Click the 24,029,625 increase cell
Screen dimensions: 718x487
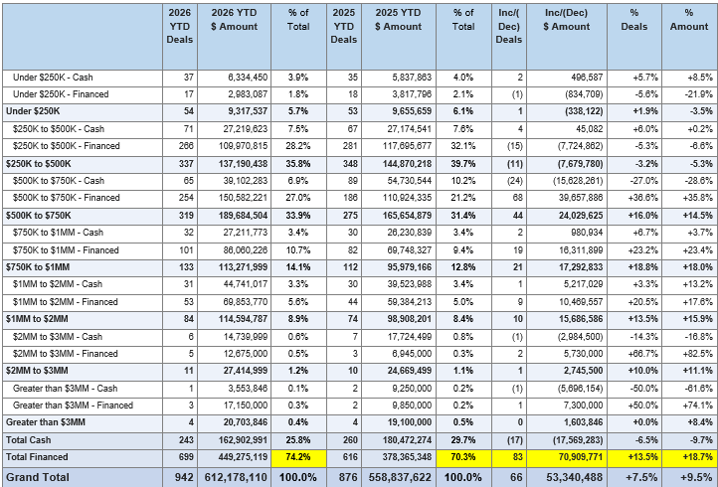[567, 216]
